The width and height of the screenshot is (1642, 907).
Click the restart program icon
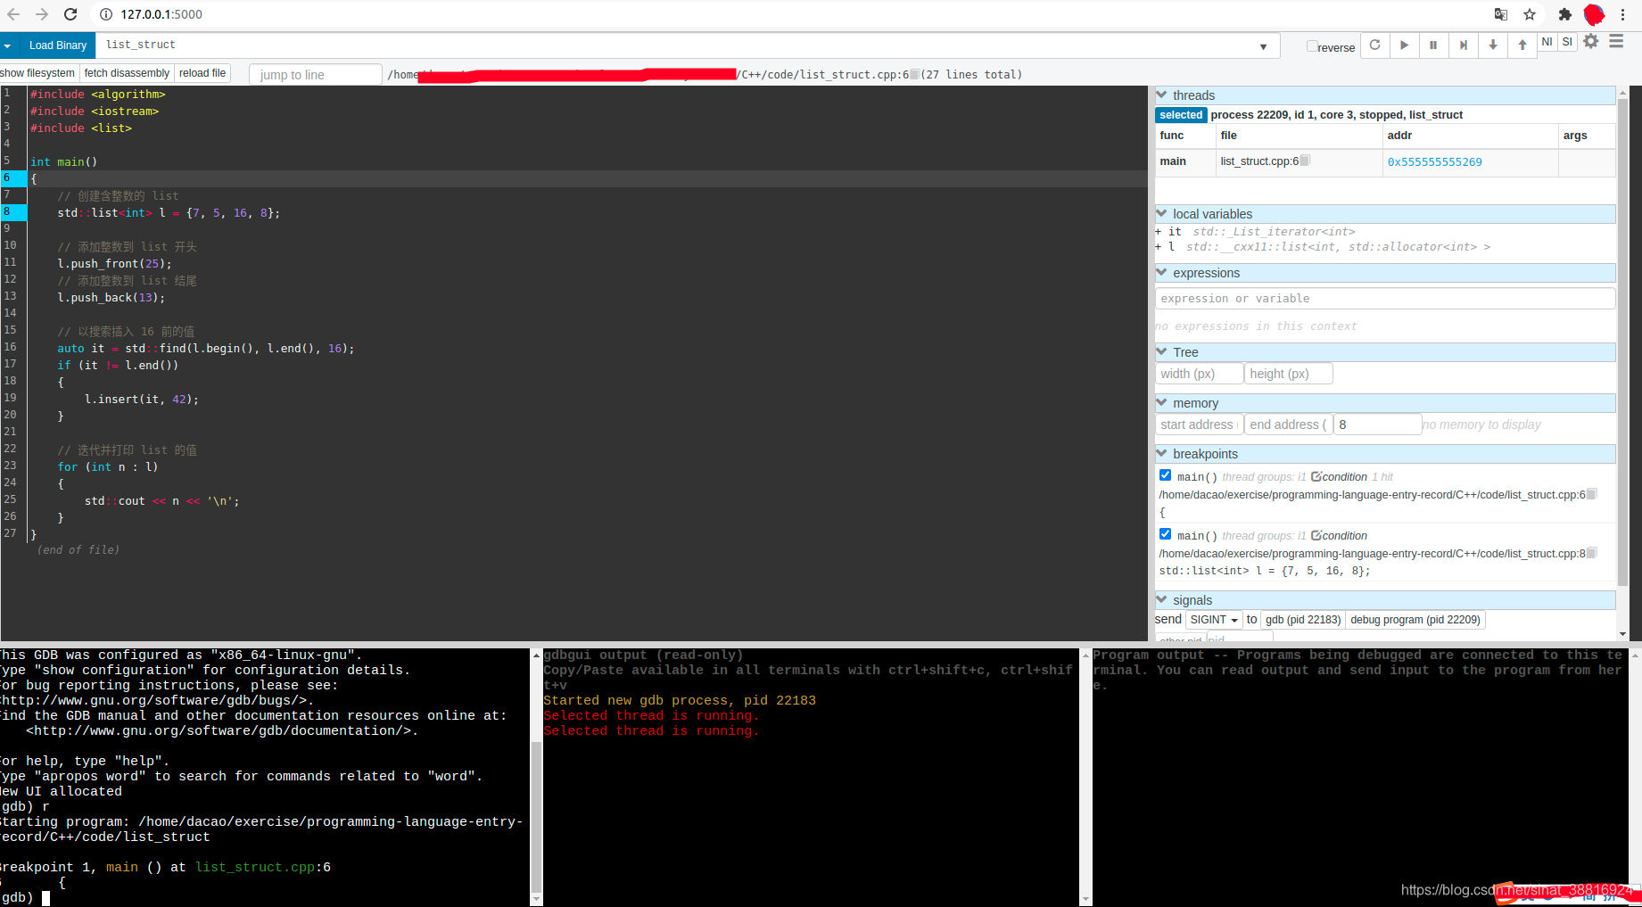pyautogui.click(x=1374, y=45)
